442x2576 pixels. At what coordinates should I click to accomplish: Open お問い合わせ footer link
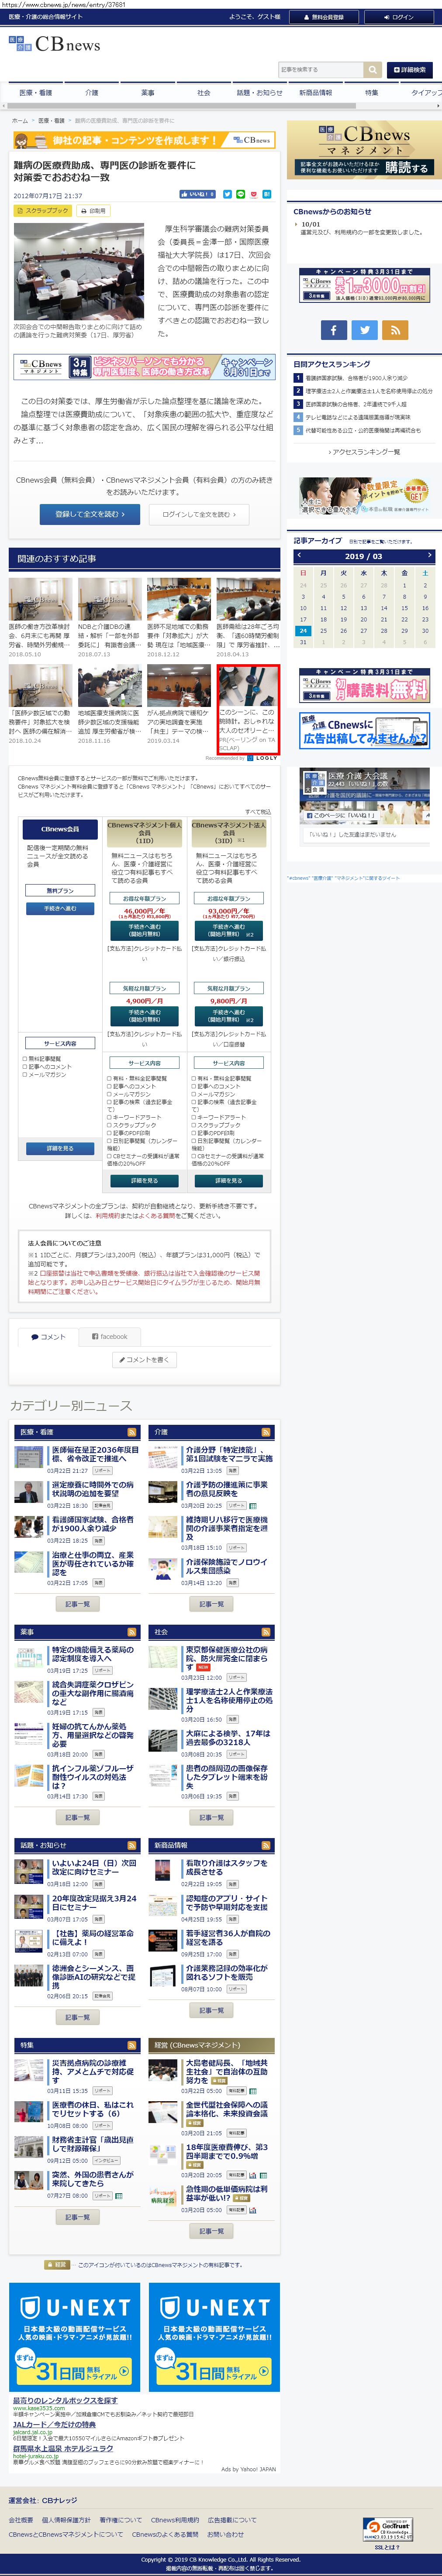click(x=225, y=2534)
